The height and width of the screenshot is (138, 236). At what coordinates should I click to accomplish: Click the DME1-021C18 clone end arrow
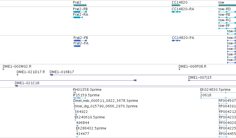tap(16, 86)
